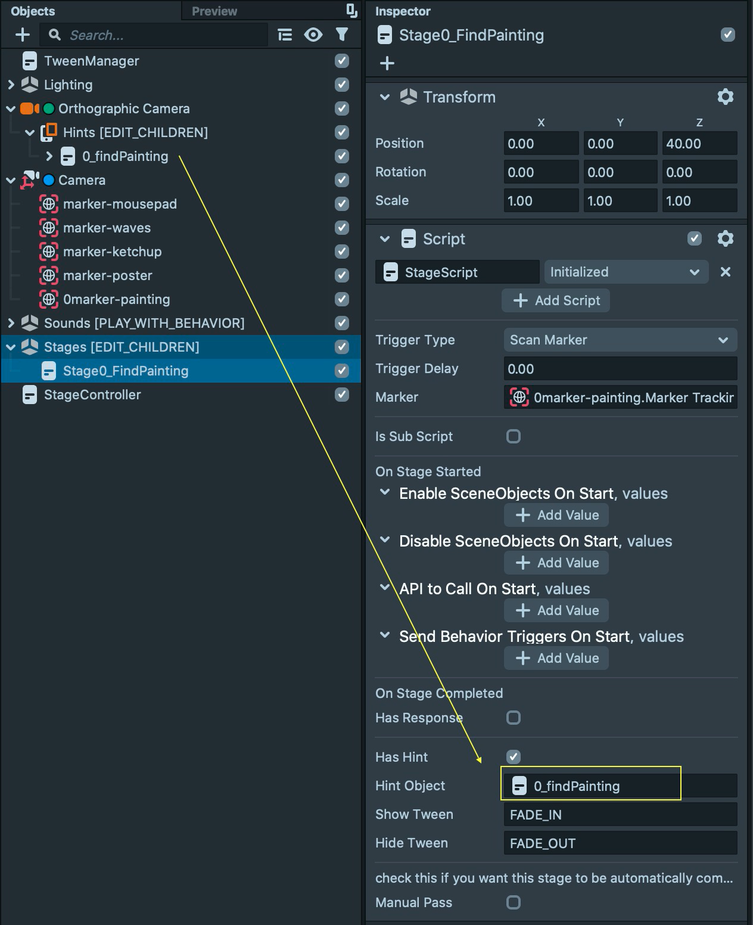Click the panel pop-out icon next to Preview
Screen dimensions: 753x925
pos(352,10)
